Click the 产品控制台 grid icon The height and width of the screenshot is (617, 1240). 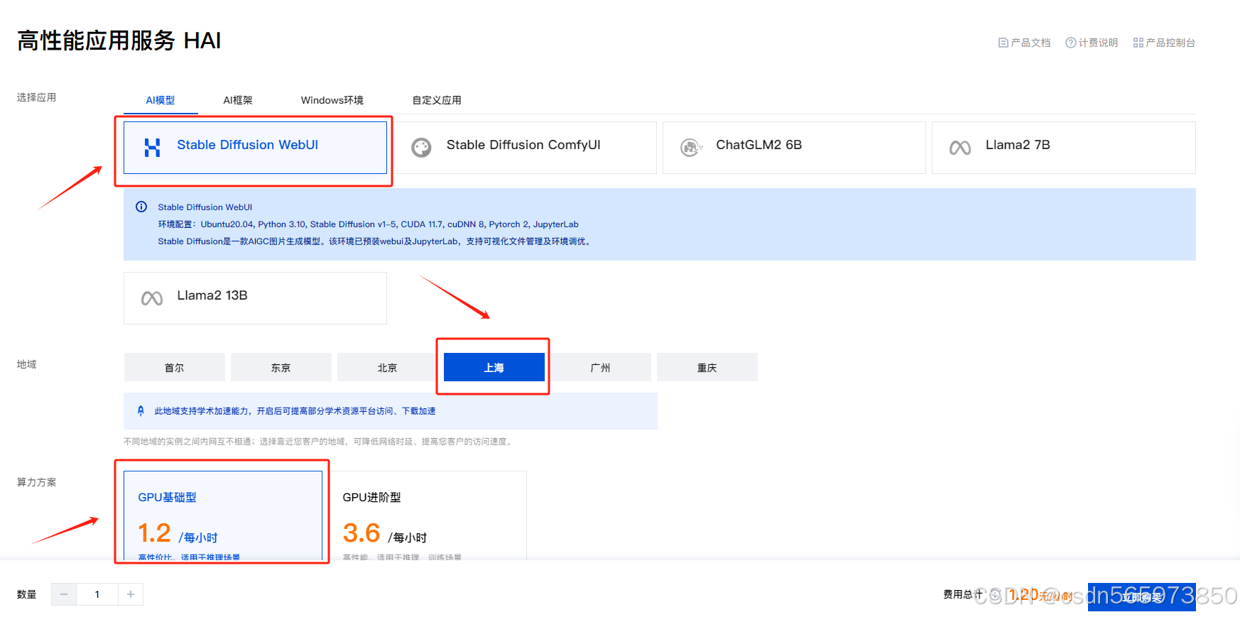pos(1138,43)
